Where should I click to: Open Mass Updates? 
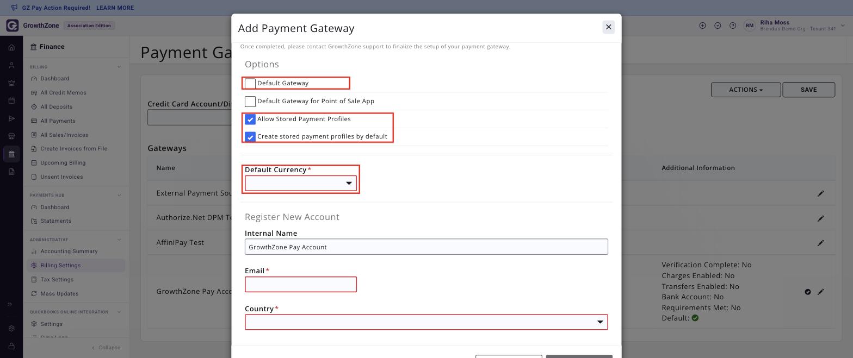point(59,294)
